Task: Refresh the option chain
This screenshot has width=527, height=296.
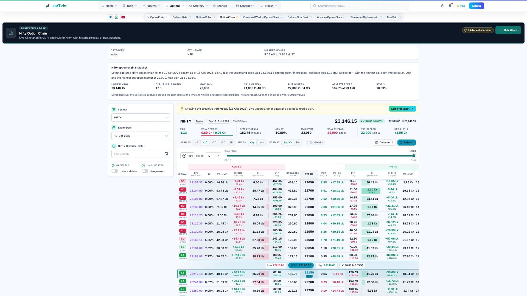Action: [x=407, y=143]
